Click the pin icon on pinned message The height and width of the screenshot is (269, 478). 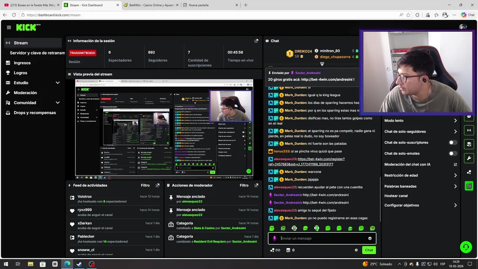[x=270, y=73]
